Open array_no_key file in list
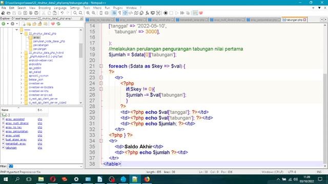The image size is (328, 184). coord(14,127)
